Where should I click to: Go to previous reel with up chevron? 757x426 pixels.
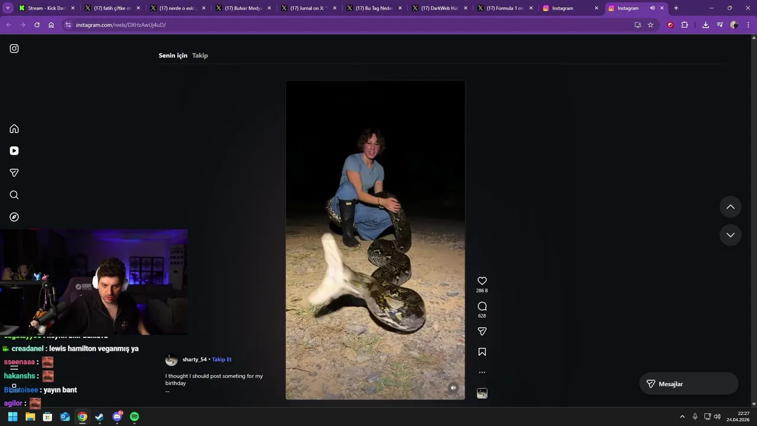coord(730,207)
